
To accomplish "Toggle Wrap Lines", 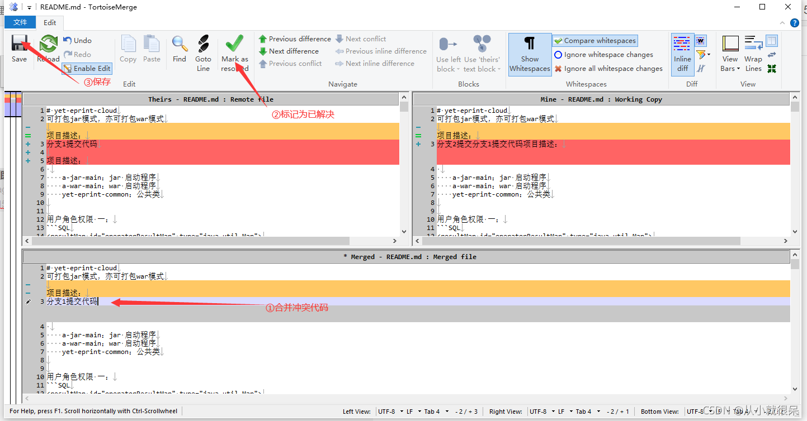I will point(753,53).
